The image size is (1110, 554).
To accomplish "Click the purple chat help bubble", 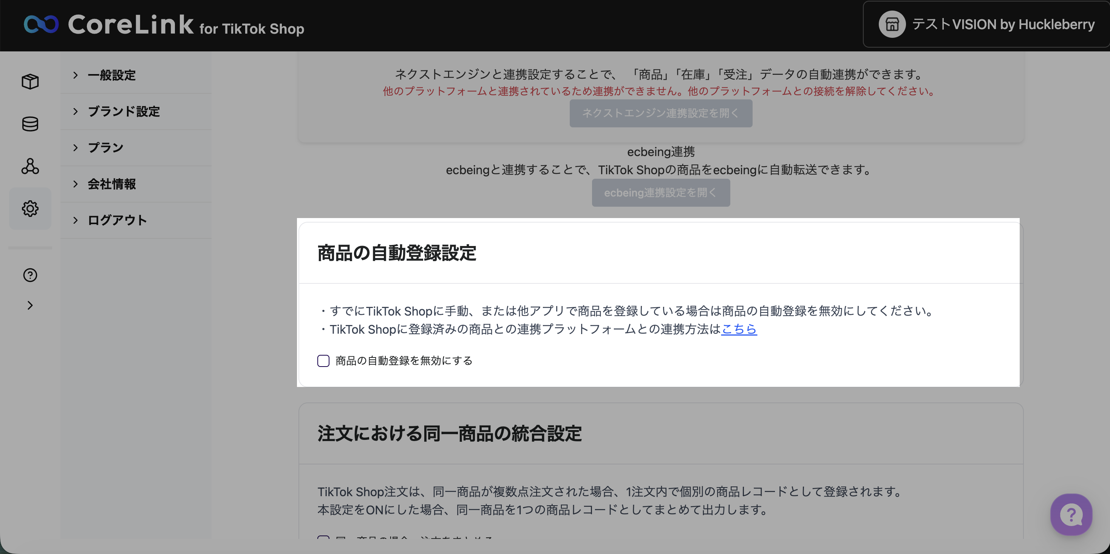I will pyautogui.click(x=1071, y=514).
